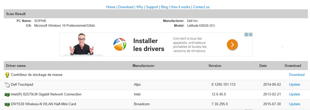Select the Intel(R) 82579LM Gigabit Network Connection name
This screenshot has height=110, width=310.
[x=46, y=94]
